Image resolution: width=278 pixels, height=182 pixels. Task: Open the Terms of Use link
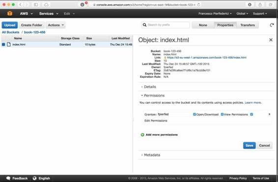pos(261,178)
